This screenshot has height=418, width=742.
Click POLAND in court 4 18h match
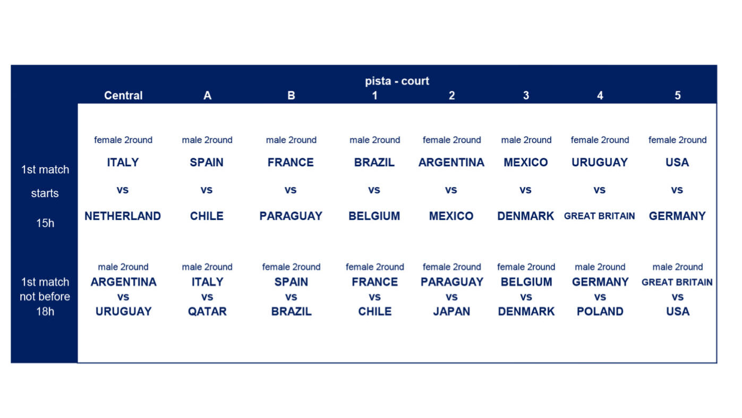(x=600, y=312)
